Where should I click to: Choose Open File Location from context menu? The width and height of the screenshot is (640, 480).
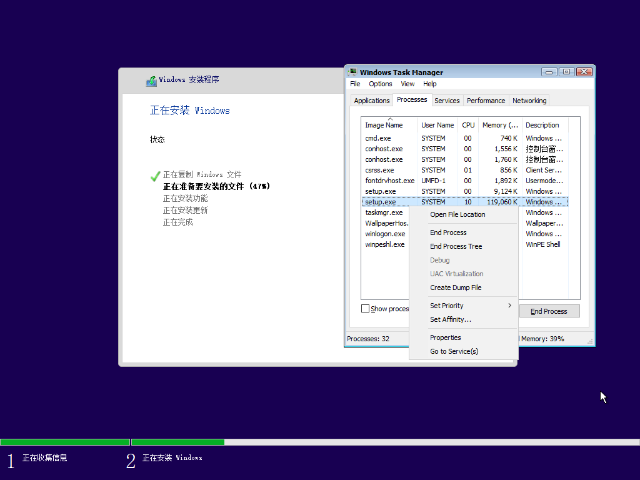click(x=464, y=214)
